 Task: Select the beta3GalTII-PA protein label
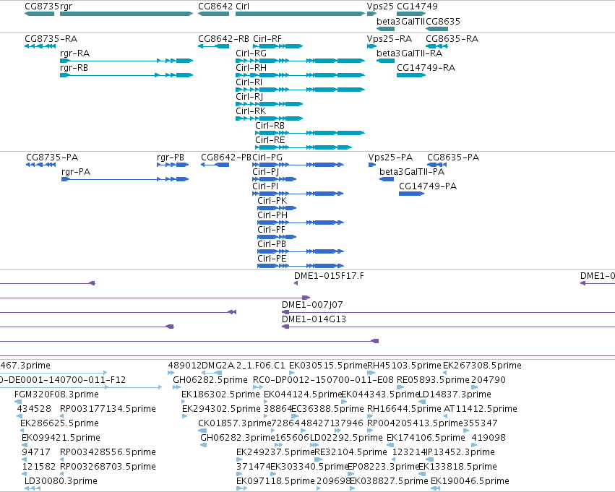(412, 172)
